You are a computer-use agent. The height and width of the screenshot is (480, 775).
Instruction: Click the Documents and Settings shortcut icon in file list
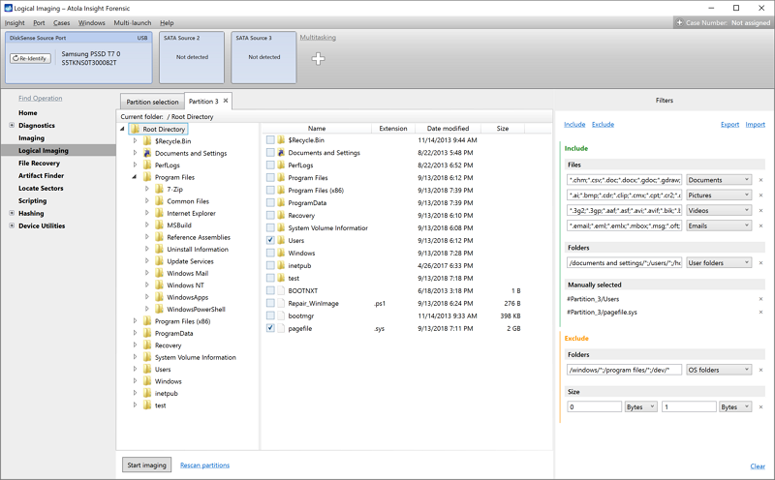[280, 153]
